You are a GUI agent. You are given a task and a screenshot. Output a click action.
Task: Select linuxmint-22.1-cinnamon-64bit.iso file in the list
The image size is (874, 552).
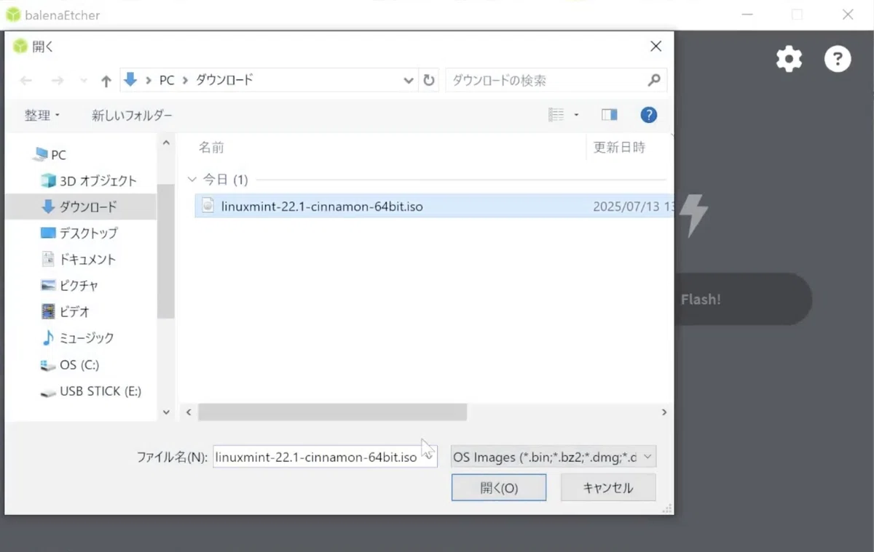click(433, 207)
